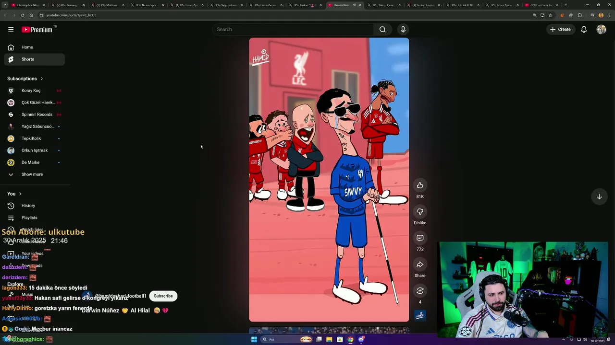Go back in the browser
Screen dimensions: 615x345
5,15
